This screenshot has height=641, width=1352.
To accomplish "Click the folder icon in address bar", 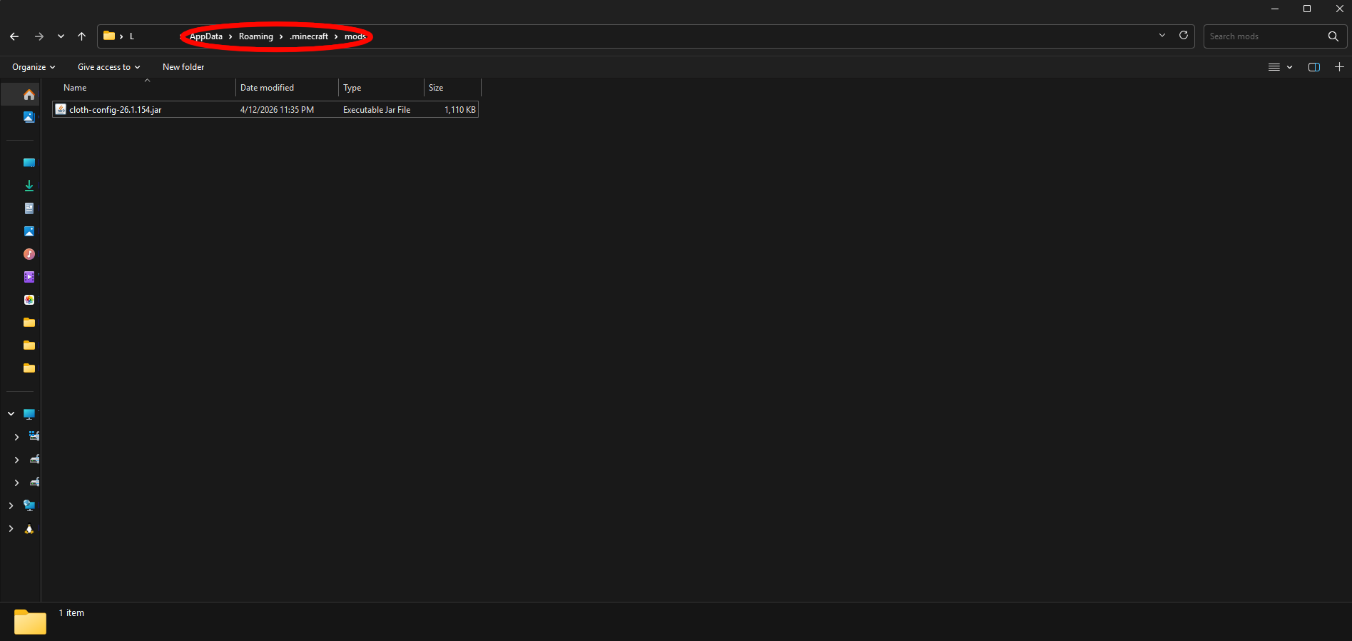I will [x=109, y=36].
